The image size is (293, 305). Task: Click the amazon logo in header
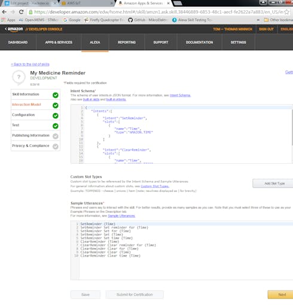[x=14, y=29]
